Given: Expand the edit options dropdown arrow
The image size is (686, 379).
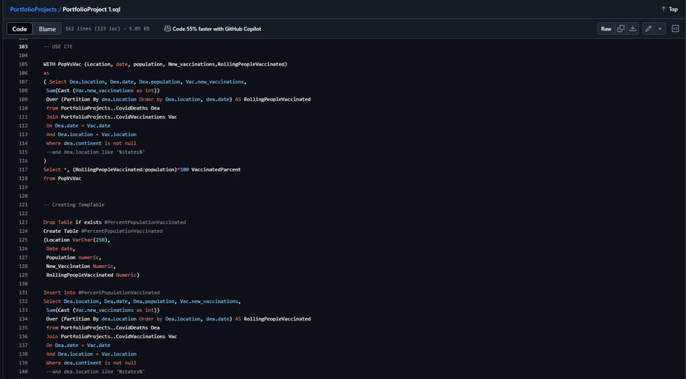Looking at the screenshot, I should click(660, 29).
